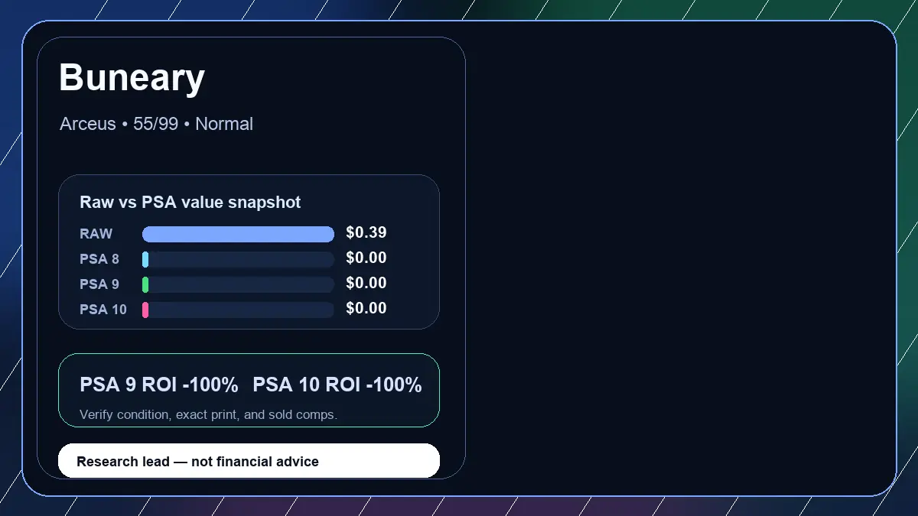918x516 pixels.
Task: Click the Buneary card title
Action: pyautogui.click(x=132, y=78)
